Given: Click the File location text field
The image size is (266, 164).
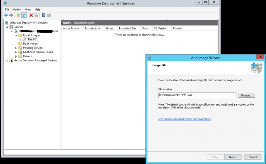Looking at the screenshot, I should (197, 95).
